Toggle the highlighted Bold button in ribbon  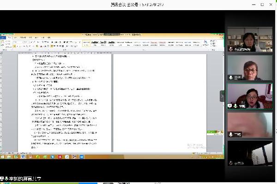pos(15,46)
